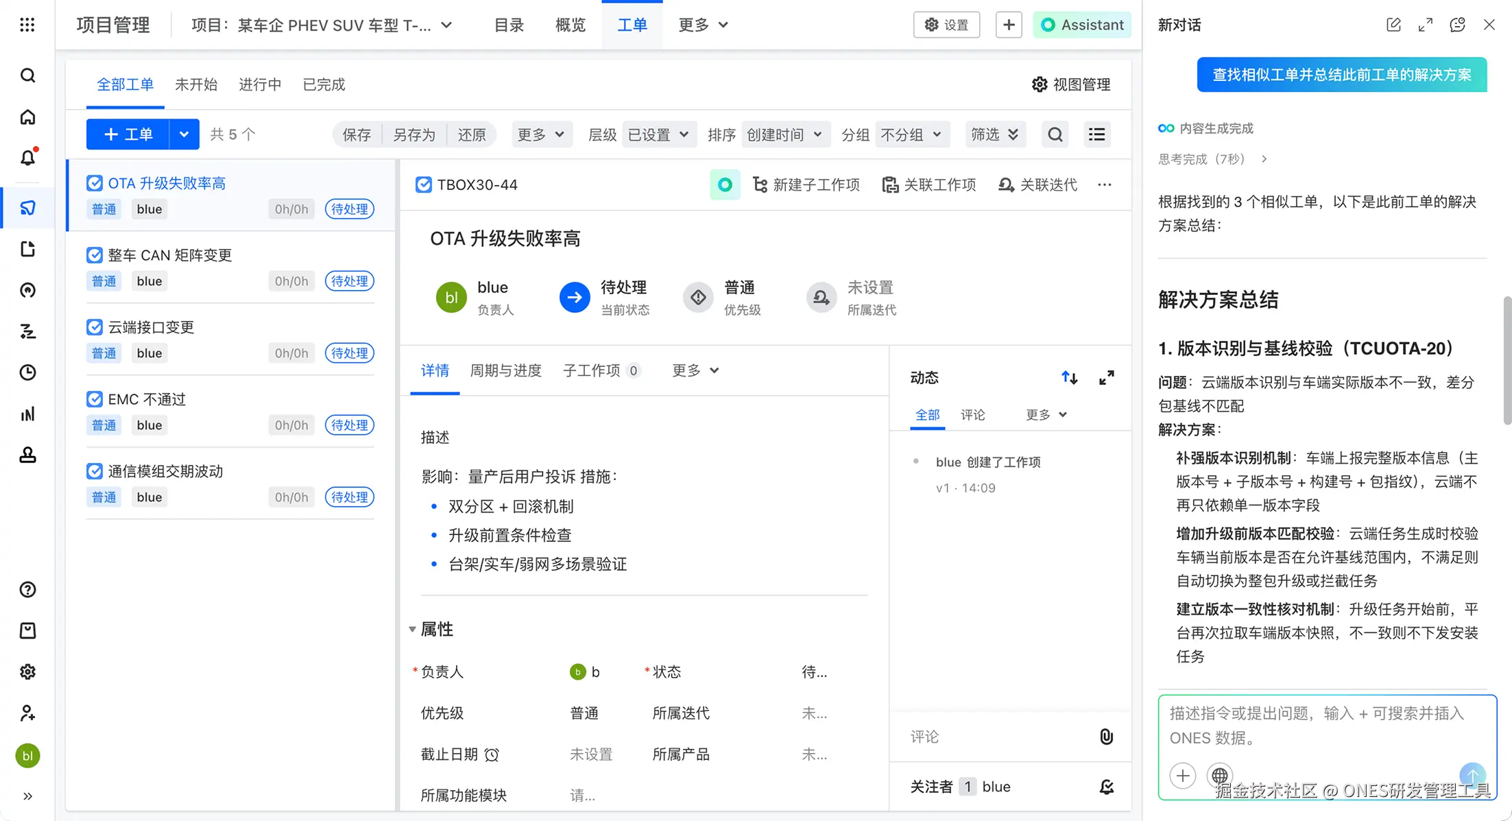Toggle activity sort order arrows
The width and height of the screenshot is (1512, 821).
pyautogui.click(x=1069, y=378)
